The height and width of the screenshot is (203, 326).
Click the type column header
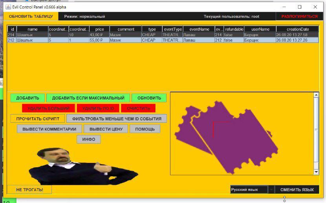(152, 29)
